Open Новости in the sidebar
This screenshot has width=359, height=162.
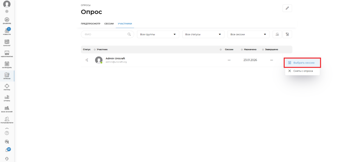point(7,31)
